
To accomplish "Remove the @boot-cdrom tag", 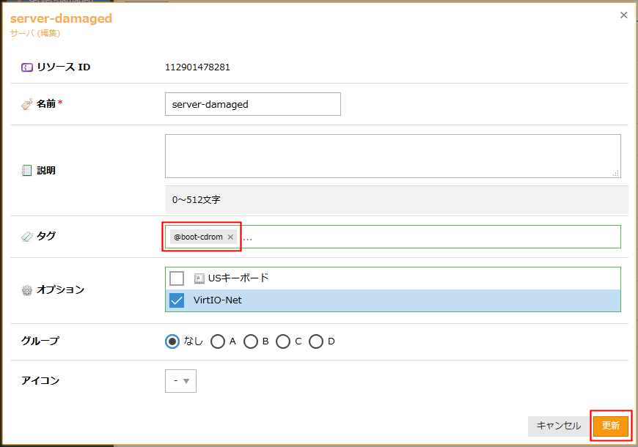I will pyautogui.click(x=230, y=237).
